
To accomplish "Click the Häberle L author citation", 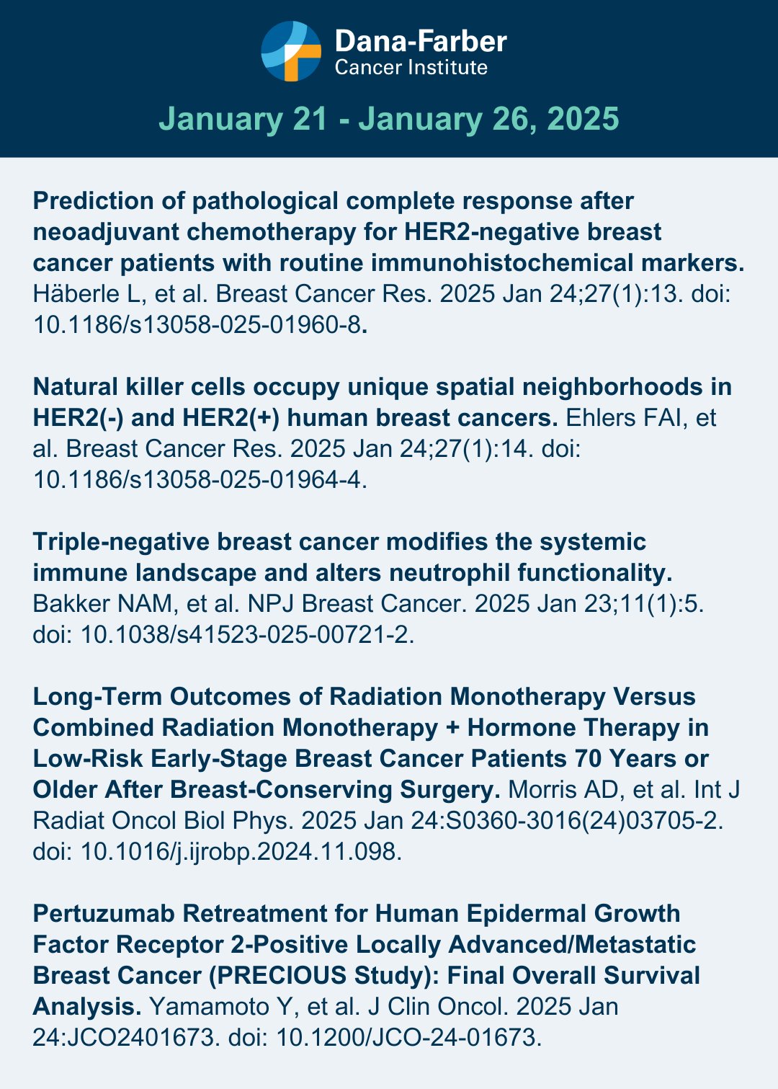I will [x=382, y=293].
